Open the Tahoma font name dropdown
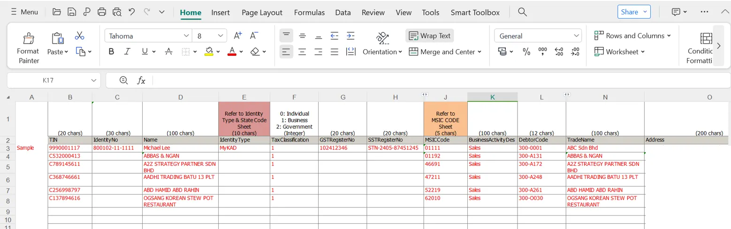Viewport: 731px width, 229px height. [x=187, y=36]
